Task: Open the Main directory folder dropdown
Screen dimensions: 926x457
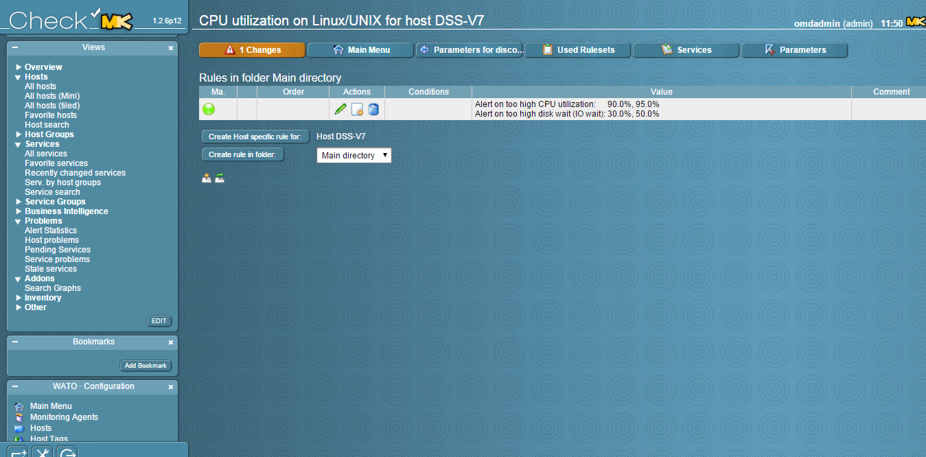Action: [354, 156]
